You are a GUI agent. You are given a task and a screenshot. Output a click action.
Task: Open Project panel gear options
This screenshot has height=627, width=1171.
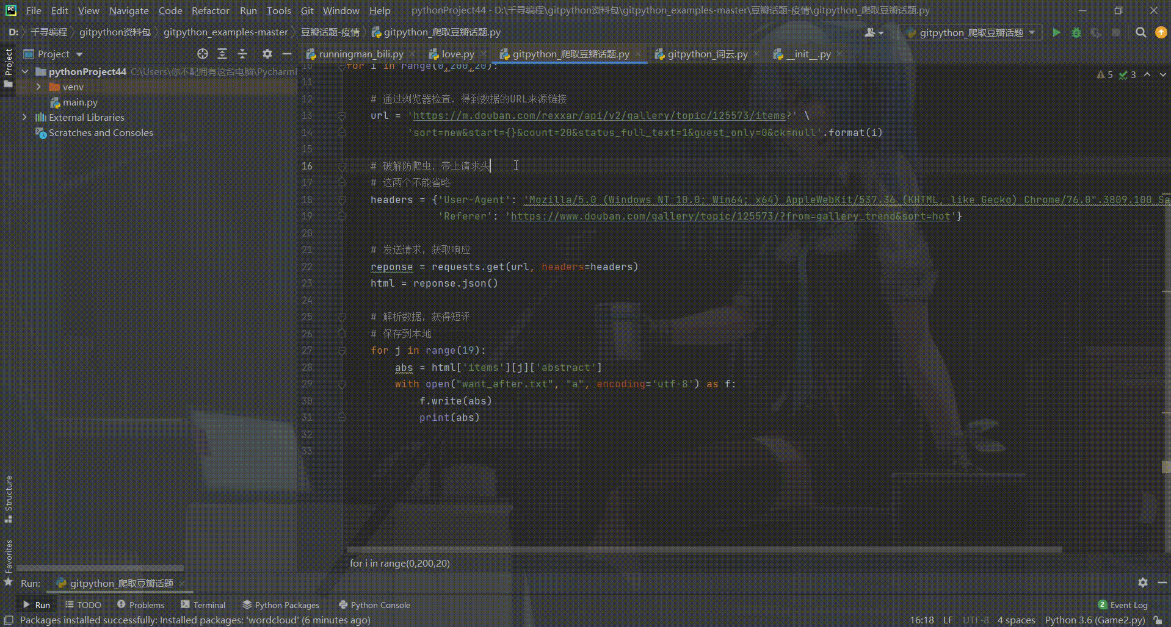267,54
